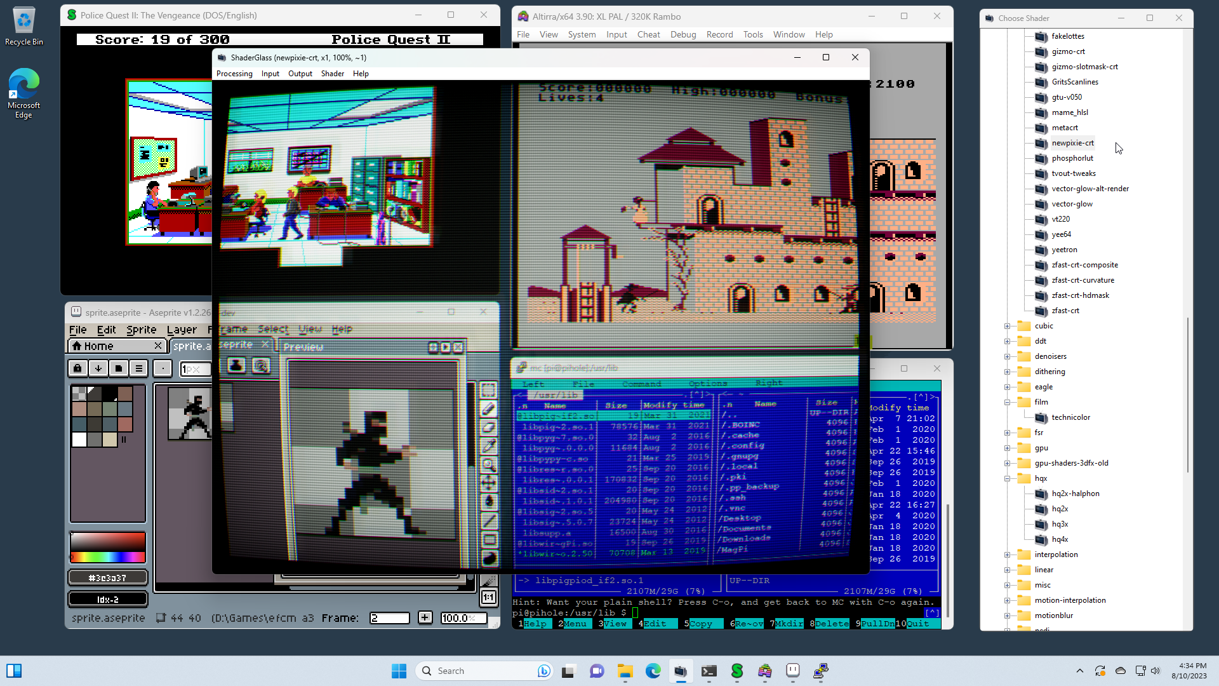Open the palette presets icon
This screenshot has width=1219, height=686.
(119, 368)
